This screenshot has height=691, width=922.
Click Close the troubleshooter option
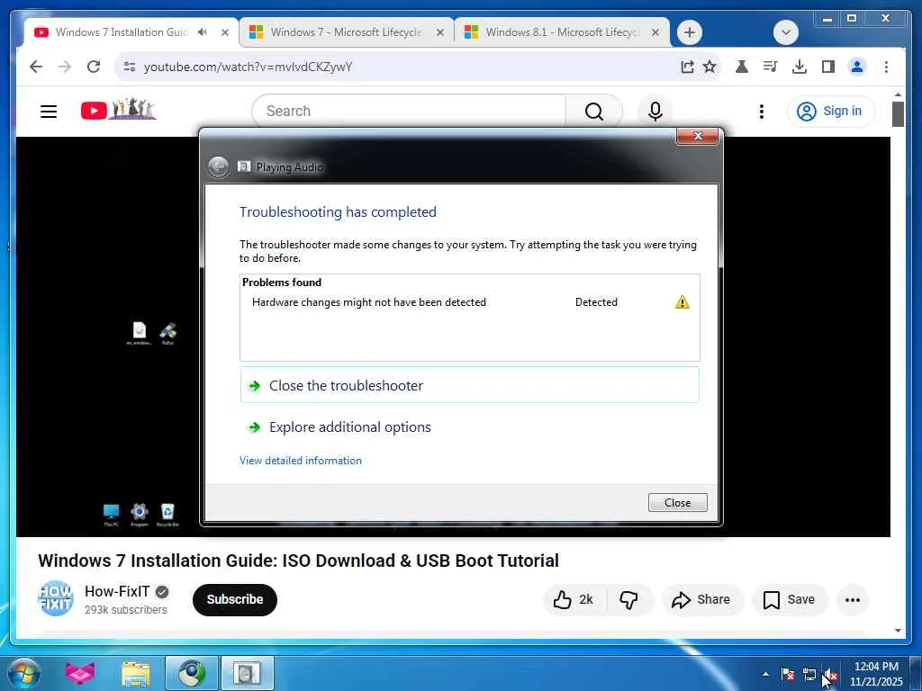pos(470,385)
